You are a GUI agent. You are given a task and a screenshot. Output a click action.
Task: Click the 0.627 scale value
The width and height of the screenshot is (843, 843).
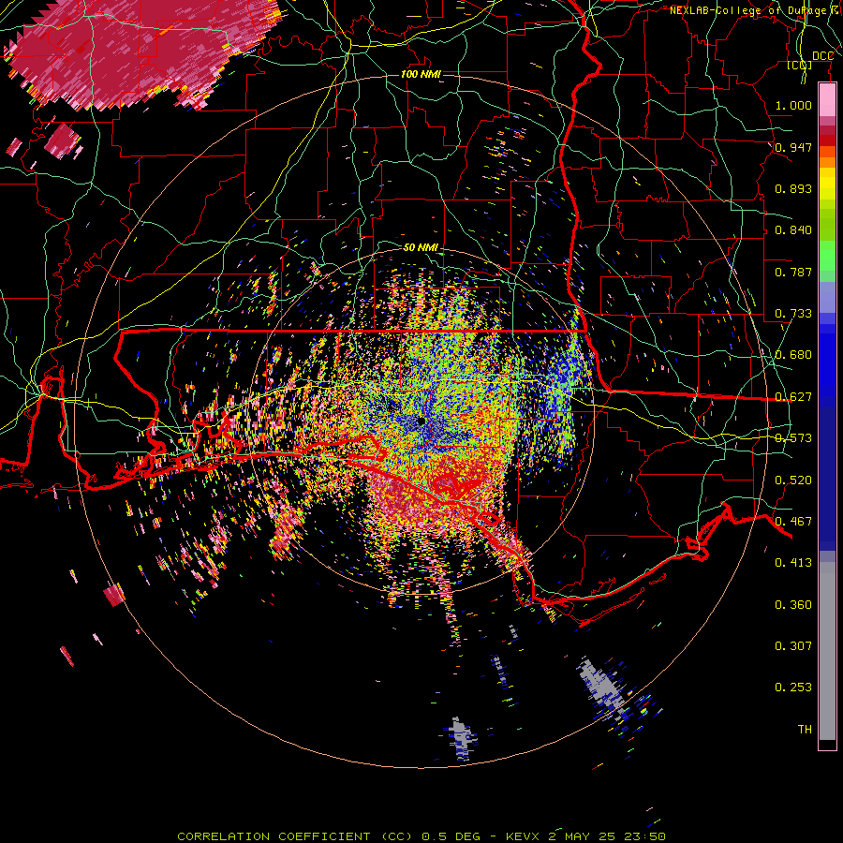(793, 397)
